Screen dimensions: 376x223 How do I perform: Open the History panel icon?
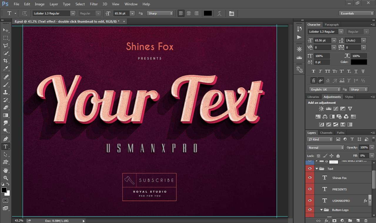(299, 29)
